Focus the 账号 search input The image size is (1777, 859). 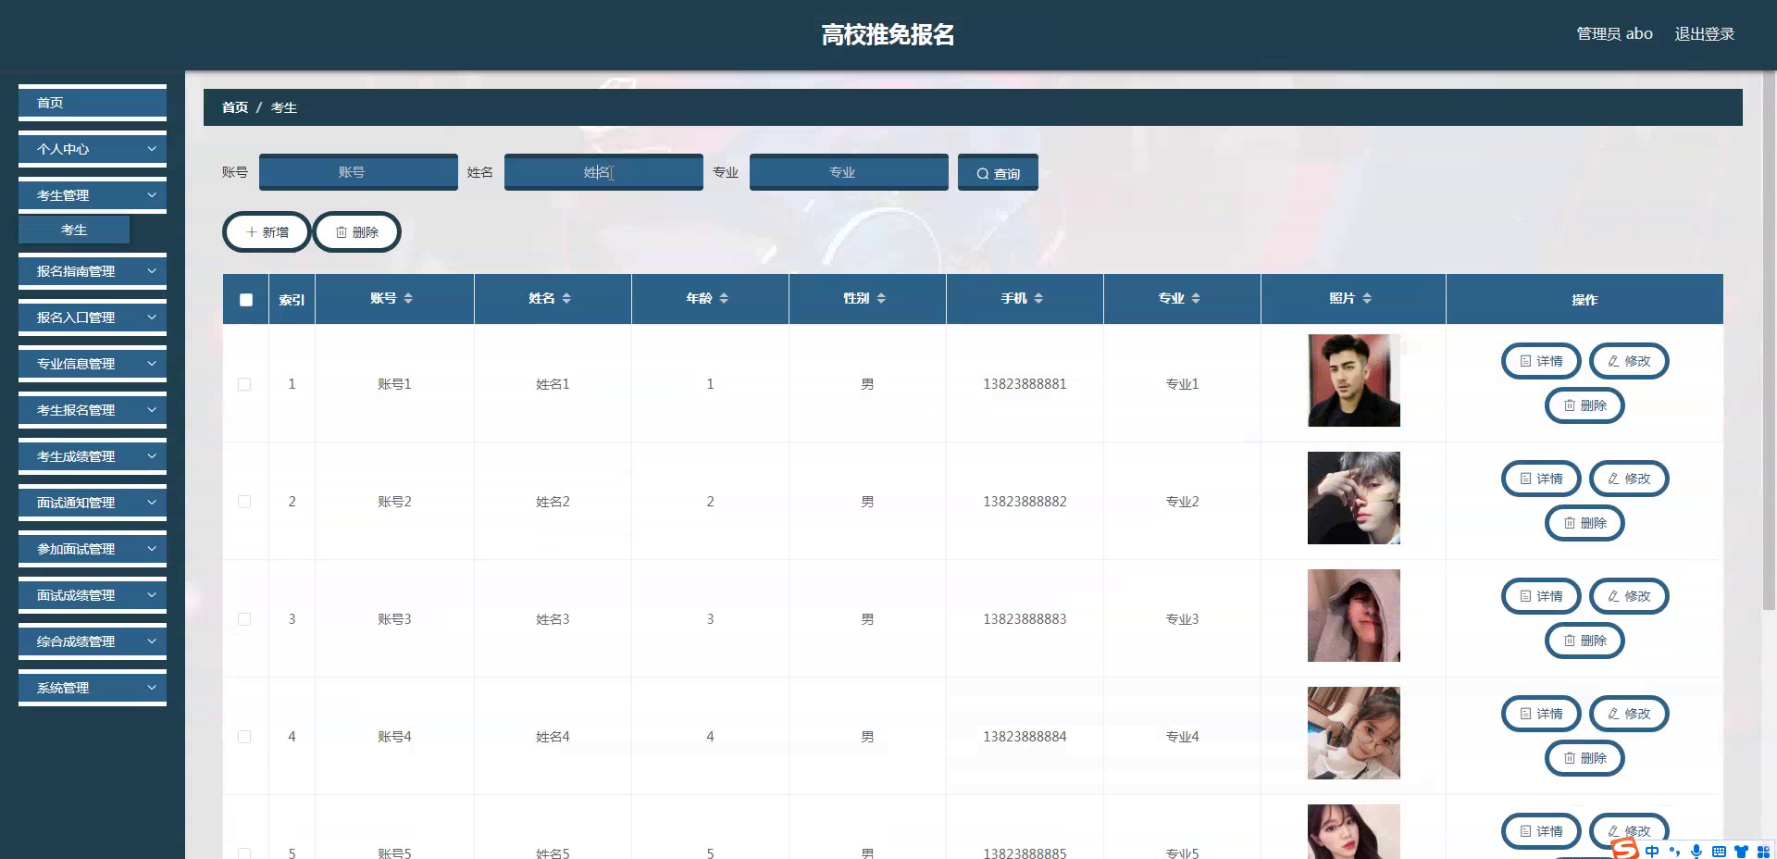click(x=358, y=172)
